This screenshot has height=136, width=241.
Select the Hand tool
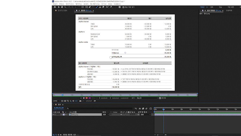tap(62, 7)
